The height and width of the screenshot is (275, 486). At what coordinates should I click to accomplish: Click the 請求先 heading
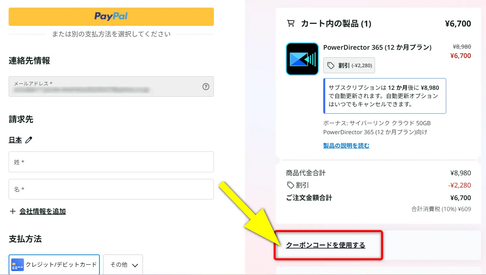(21, 119)
